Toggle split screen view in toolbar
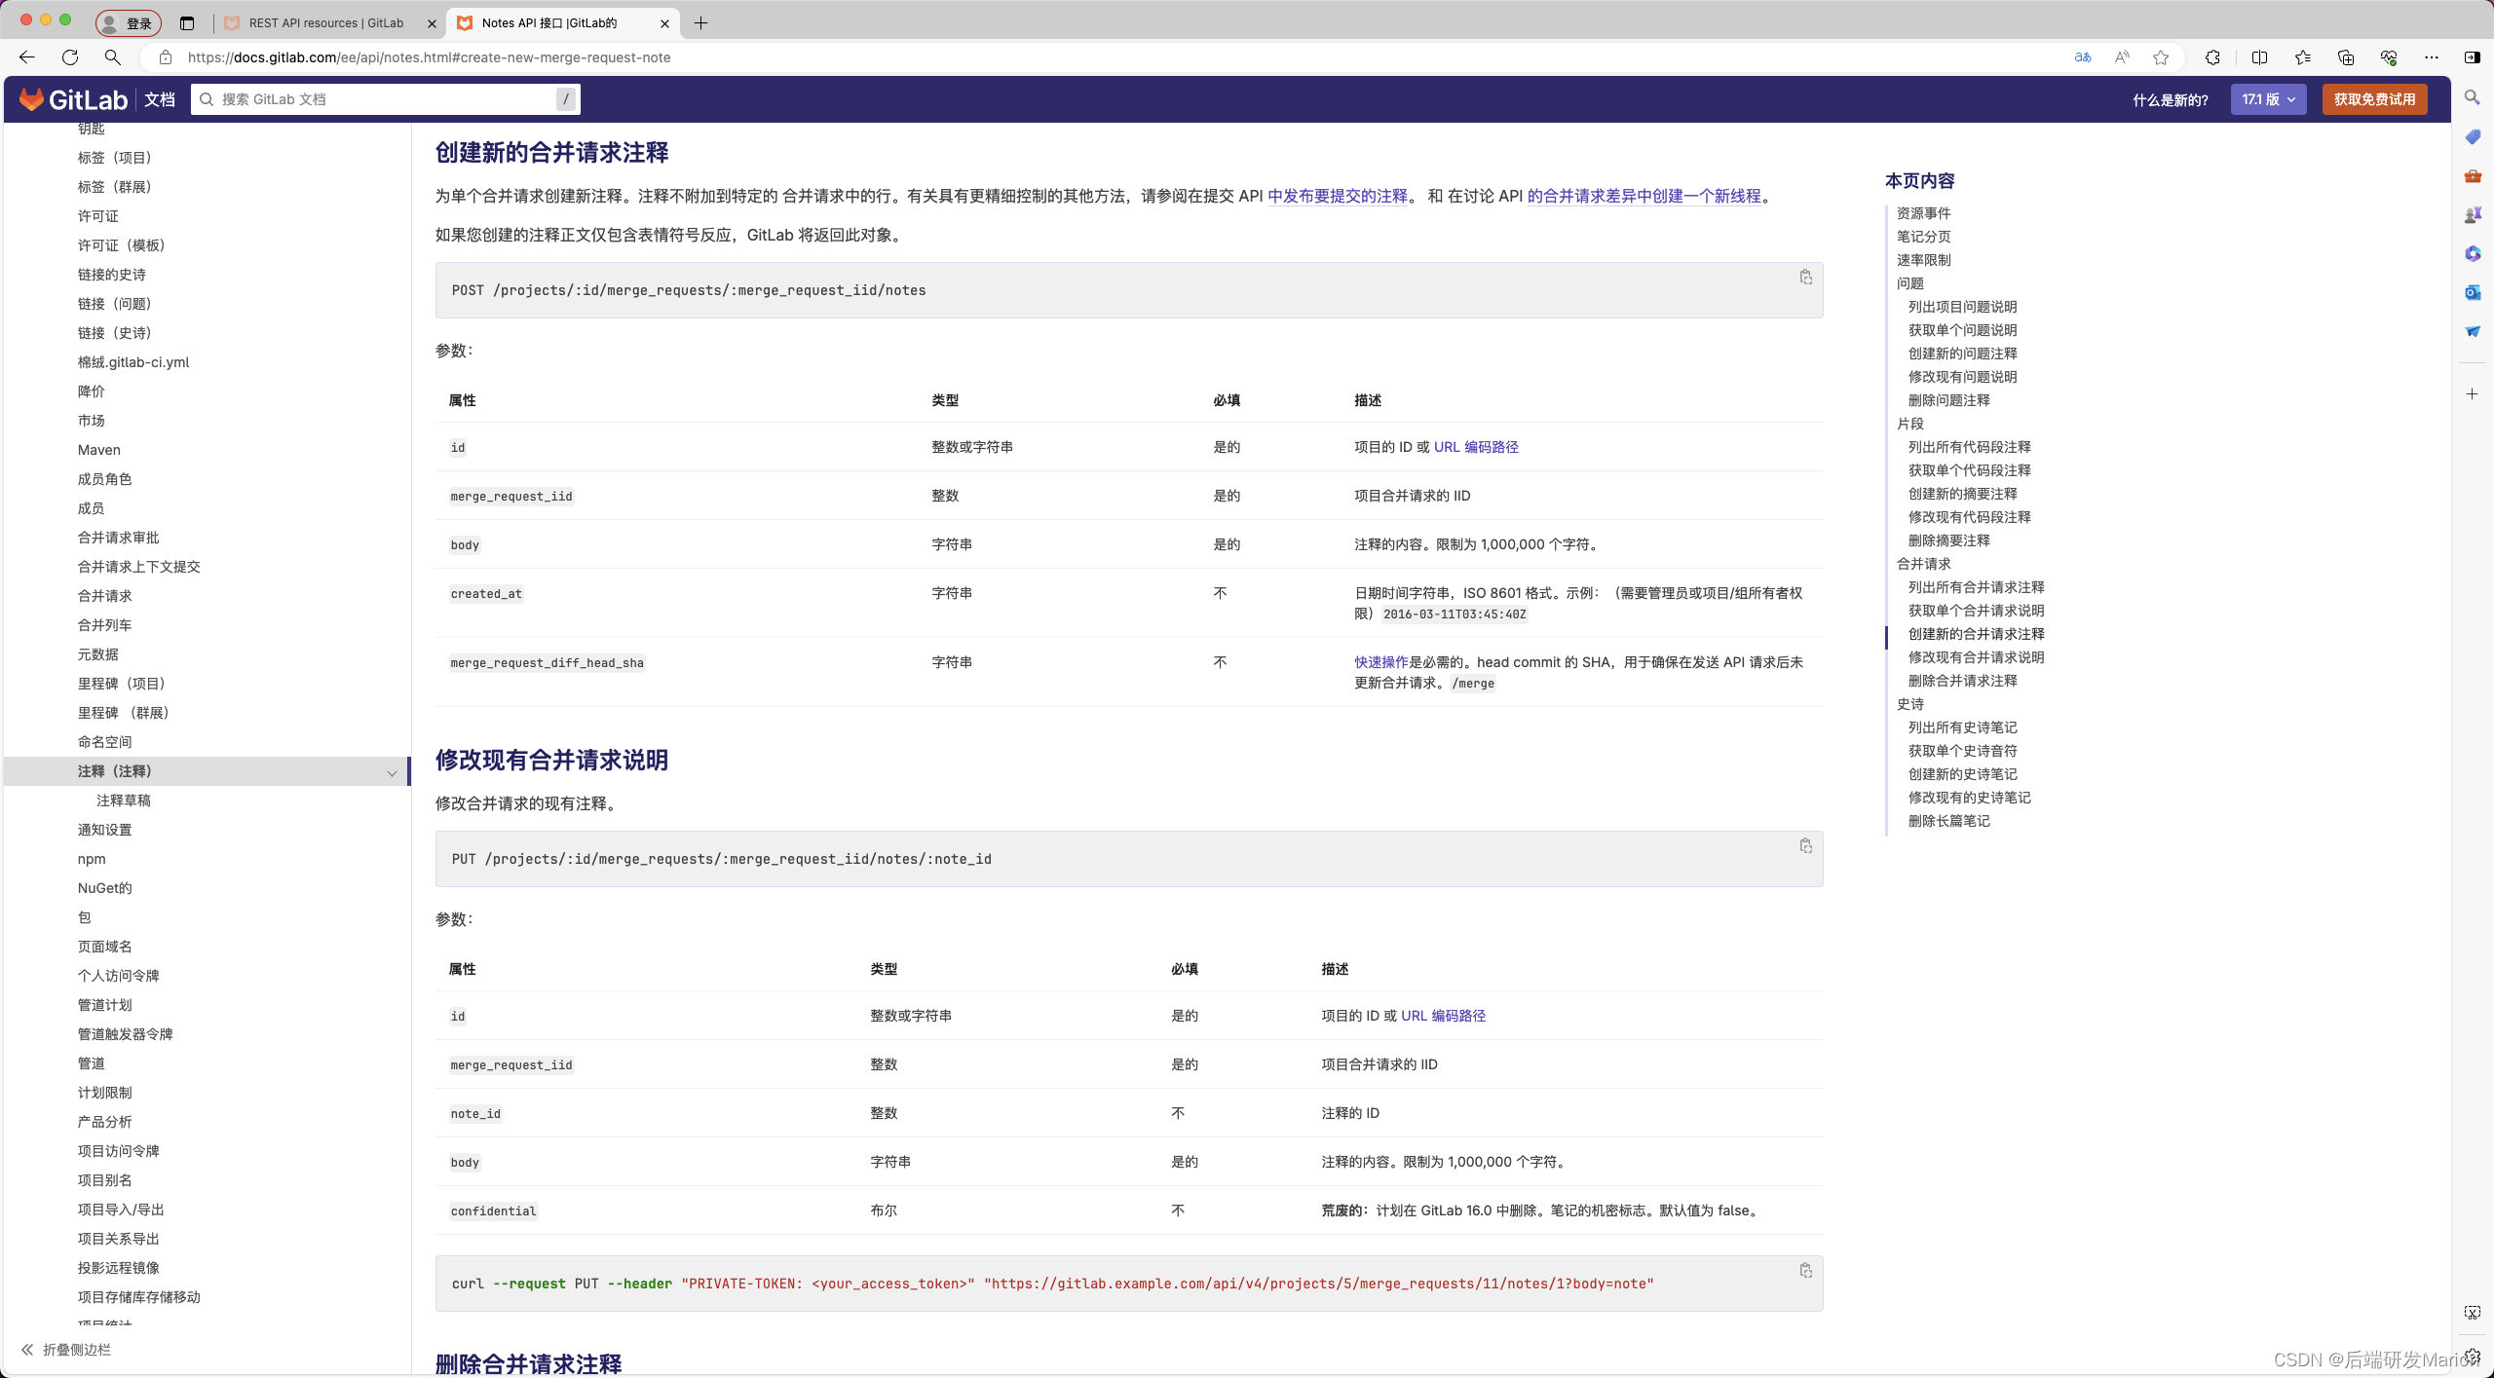 pyautogui.click(x=2259, y=57)
